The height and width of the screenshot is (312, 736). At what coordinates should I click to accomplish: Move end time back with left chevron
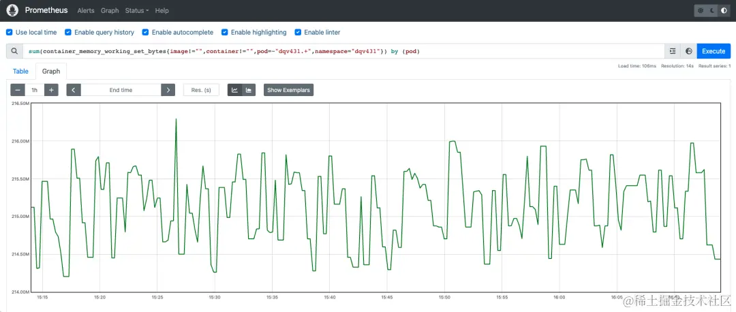pyautogui.click(x=74, y=90)
